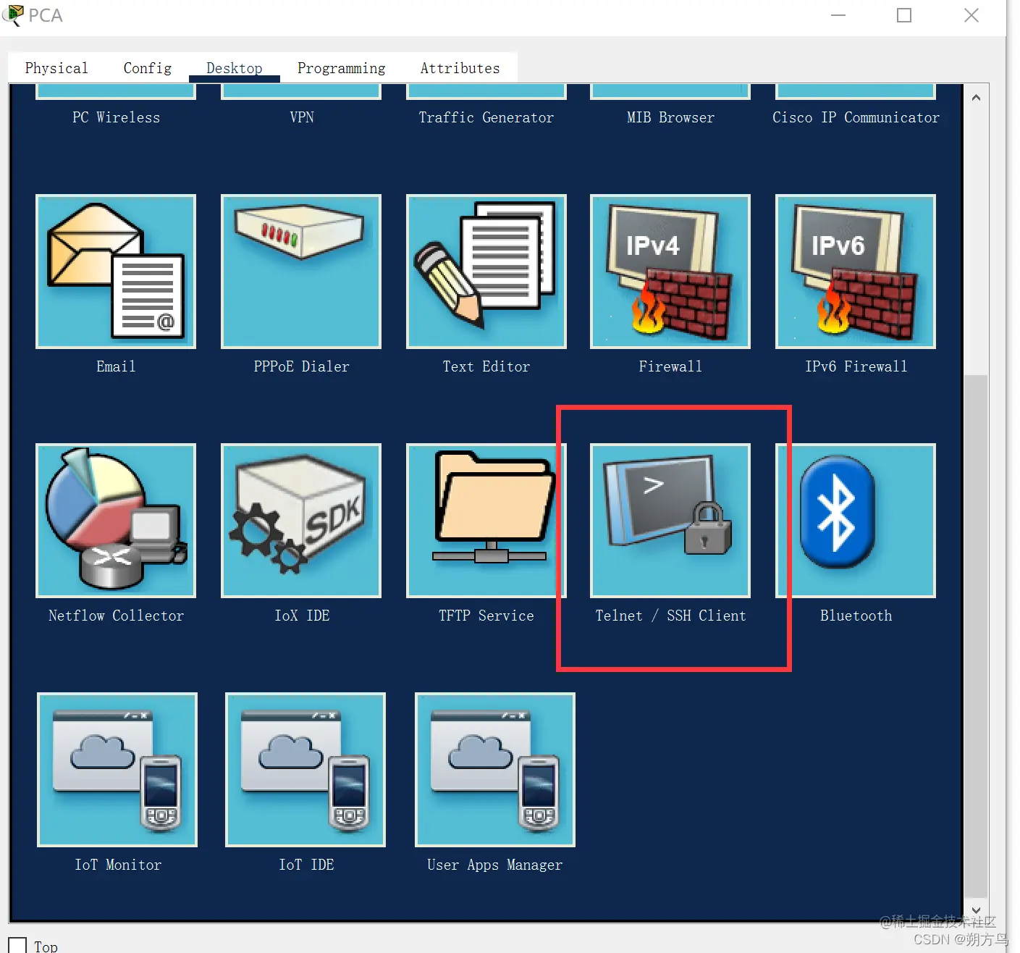Screen dimensions: 1020x953
Task: Switch to the Physical tab
Action: click(x=56, y=68)
